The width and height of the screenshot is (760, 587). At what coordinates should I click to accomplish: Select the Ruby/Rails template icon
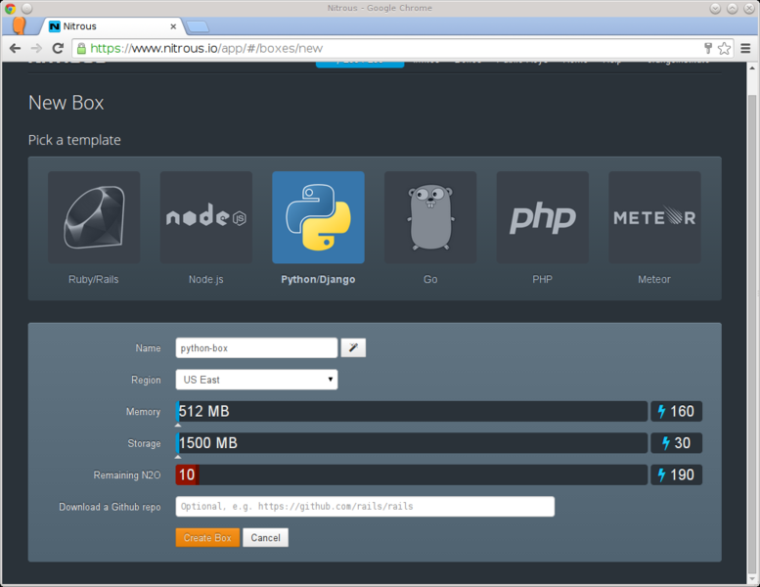click(94, 217)
